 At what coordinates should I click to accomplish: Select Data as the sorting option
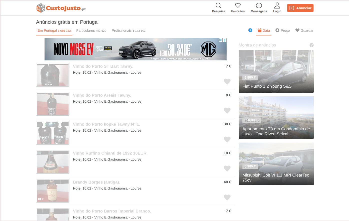coord(264,30)
